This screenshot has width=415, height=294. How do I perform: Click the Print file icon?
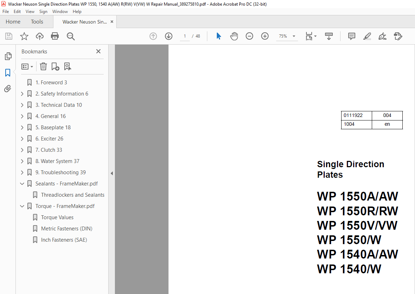pos(55,36)
